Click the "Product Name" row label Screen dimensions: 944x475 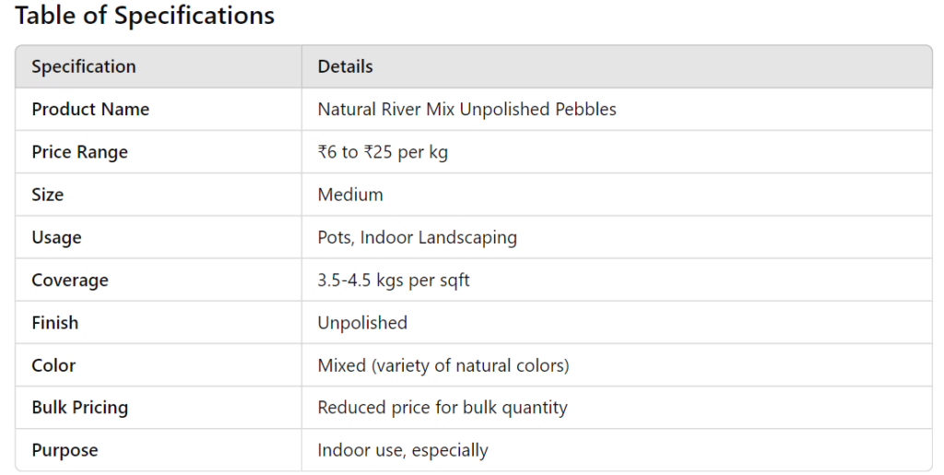click(90, 109)
